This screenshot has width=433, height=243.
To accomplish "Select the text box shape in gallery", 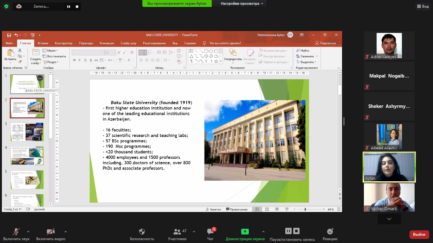I will pos(191,51).
